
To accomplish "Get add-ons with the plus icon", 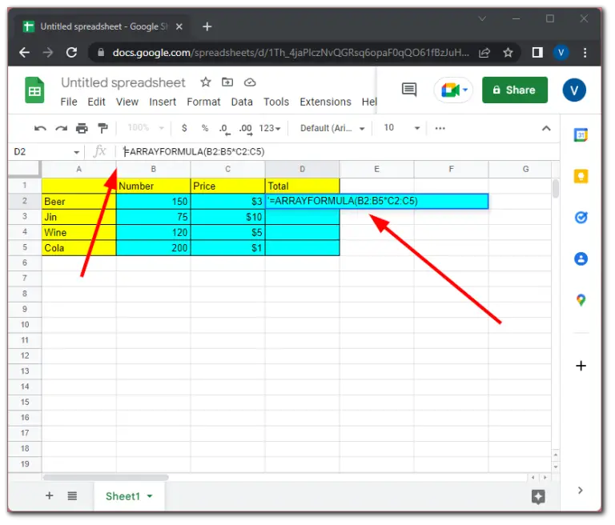I will 581,367.
